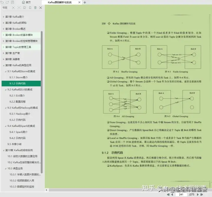The image size is (212, 197).
Task: Click the add child bookmark icon
Action: pos(30,8)
